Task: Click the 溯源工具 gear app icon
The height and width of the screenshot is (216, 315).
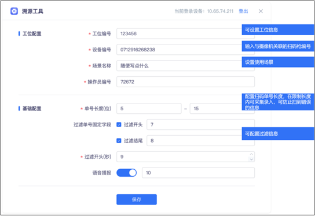Action: (14, 11)
